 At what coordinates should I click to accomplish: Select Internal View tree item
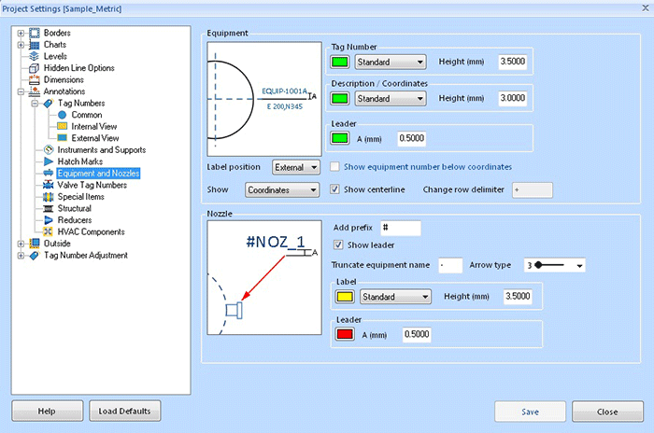93,126
